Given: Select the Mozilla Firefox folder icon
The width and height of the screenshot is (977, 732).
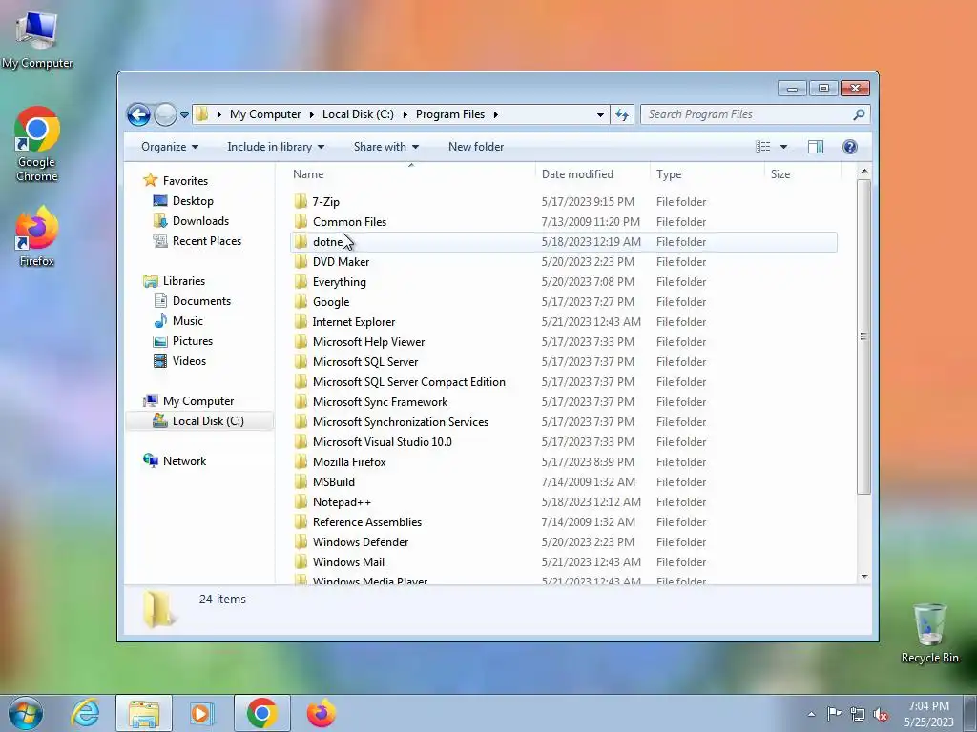Looking at the screenshot, I should [301, 461].
